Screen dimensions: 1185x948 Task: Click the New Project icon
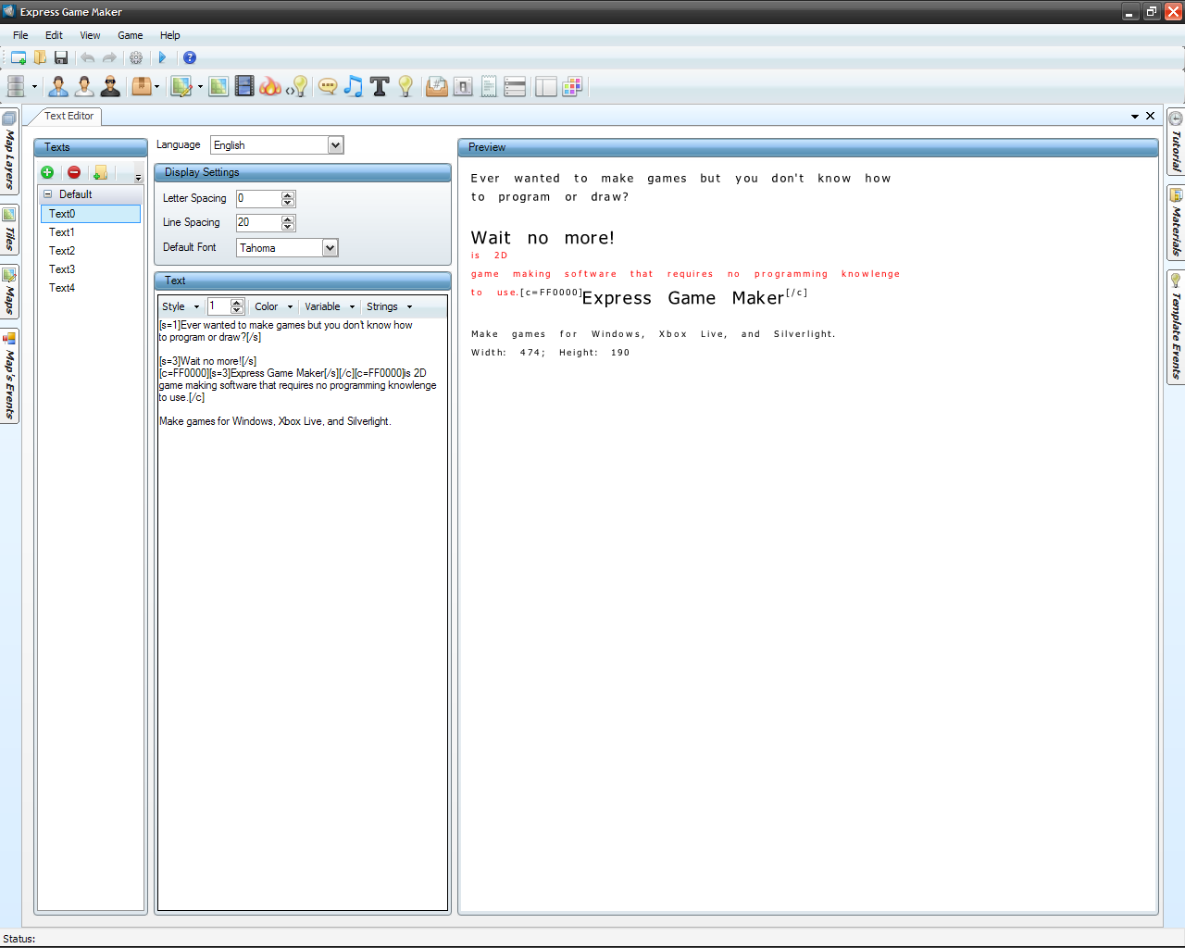[19, 57]
